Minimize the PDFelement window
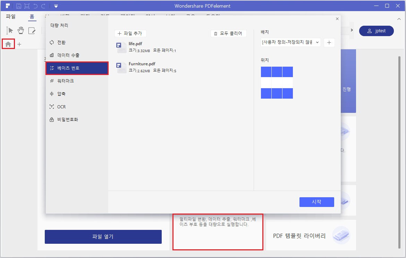This screenshot has height=258, width=406. pos(377,6)
